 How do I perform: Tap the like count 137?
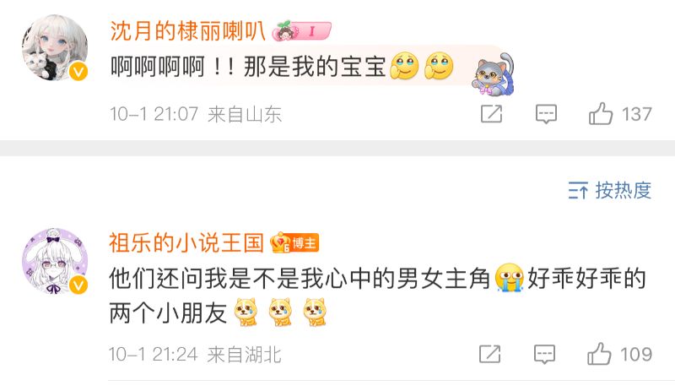coord(637,114)
